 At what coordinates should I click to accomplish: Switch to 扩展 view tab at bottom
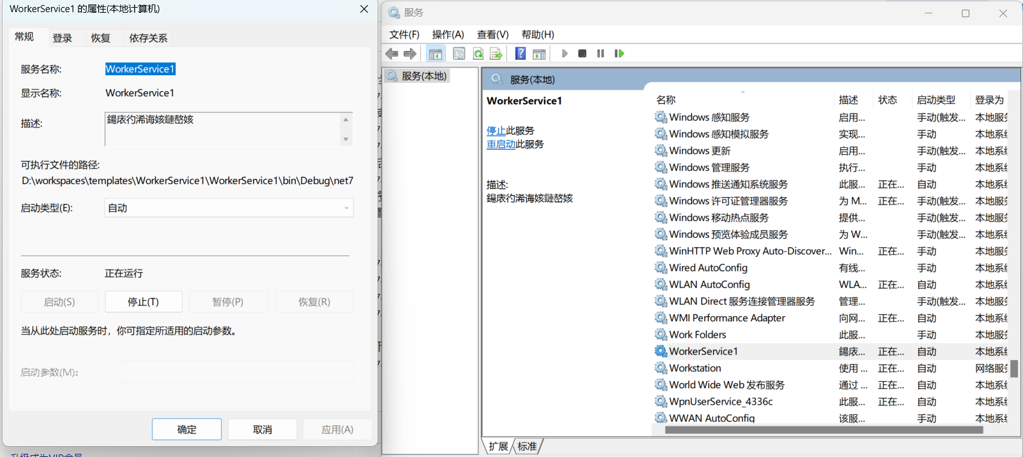coord(498,446)
